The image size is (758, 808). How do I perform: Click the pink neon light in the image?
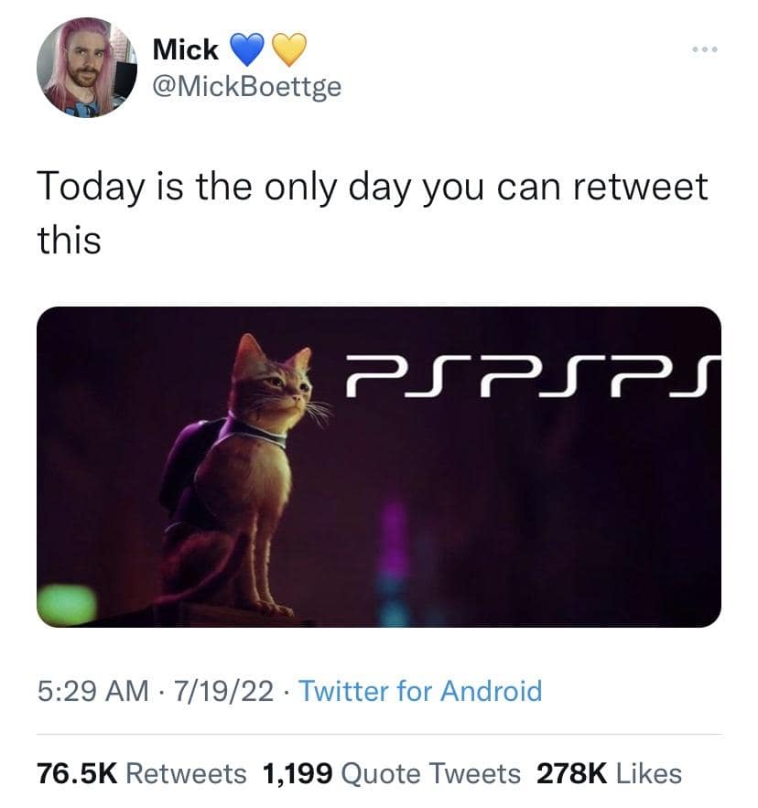[x=395, y=540]
